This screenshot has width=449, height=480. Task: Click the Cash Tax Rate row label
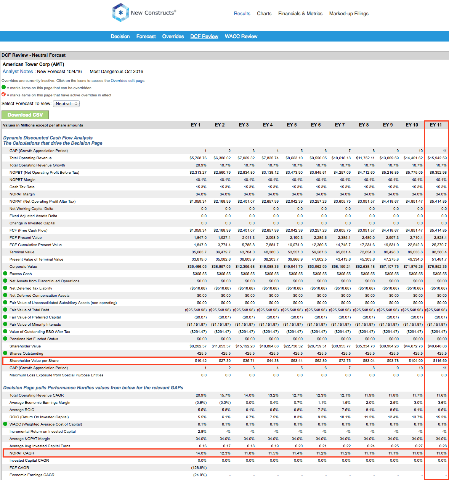click(x=22, y=187)
